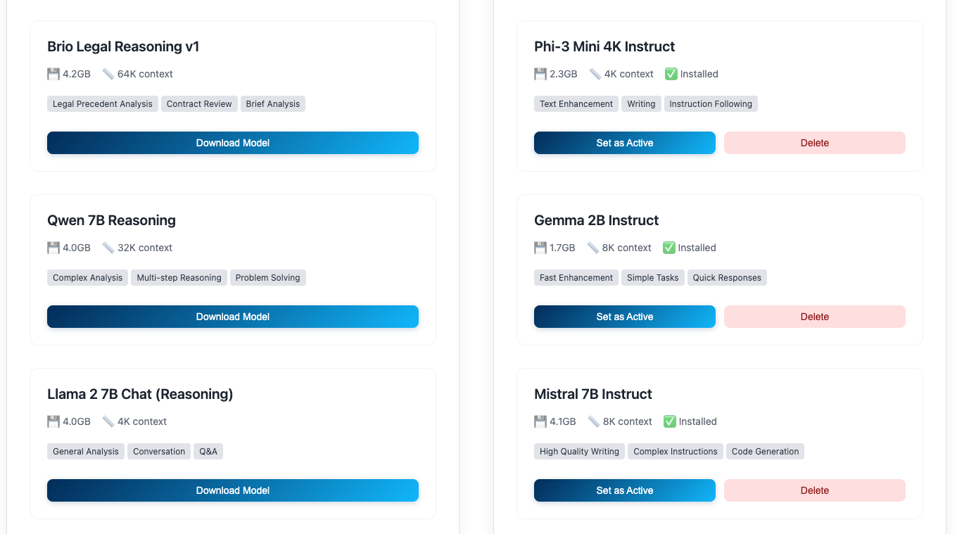The image size is (957, 534).
Task: Download the Qwen 7B Reasoning model
Action: 232,316
